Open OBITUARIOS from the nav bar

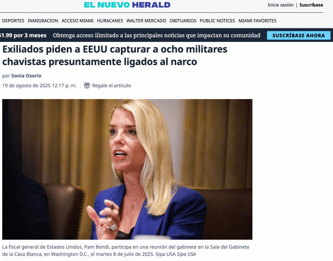183,21
